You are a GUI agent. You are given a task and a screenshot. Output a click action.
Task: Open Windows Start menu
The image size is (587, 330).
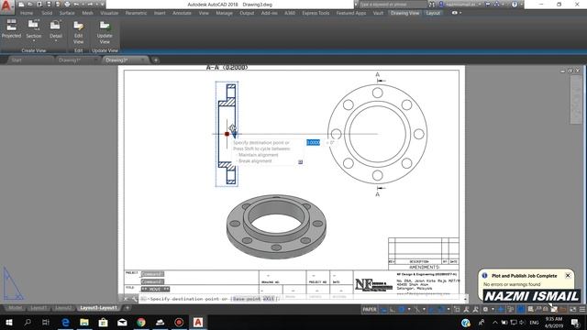(9, 322)
